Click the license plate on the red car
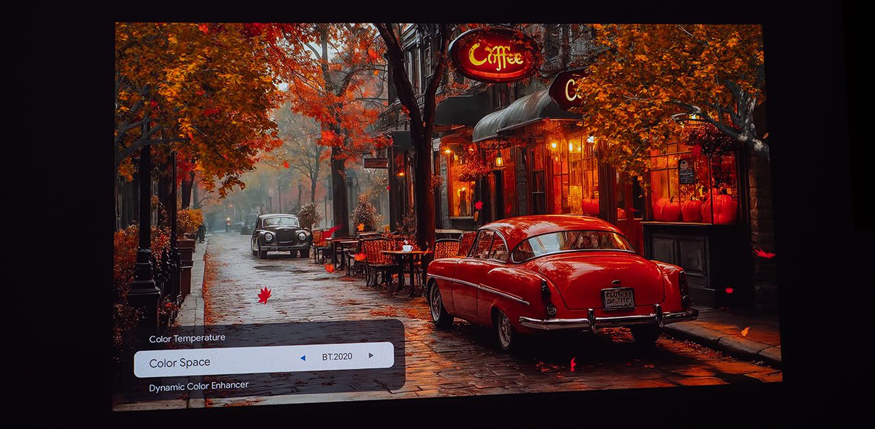Viewport: 875px width, 429px height. tap(618, 298)
